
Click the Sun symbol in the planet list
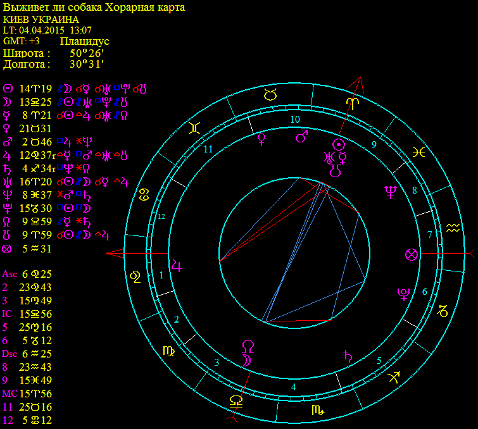tap(8, 89)
